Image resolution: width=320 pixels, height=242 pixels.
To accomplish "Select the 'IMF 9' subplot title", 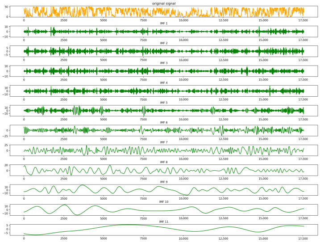I will click(164, 182).
